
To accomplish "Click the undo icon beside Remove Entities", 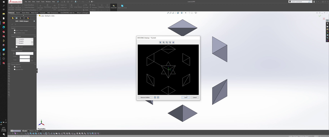I will (x=155, y=97).
